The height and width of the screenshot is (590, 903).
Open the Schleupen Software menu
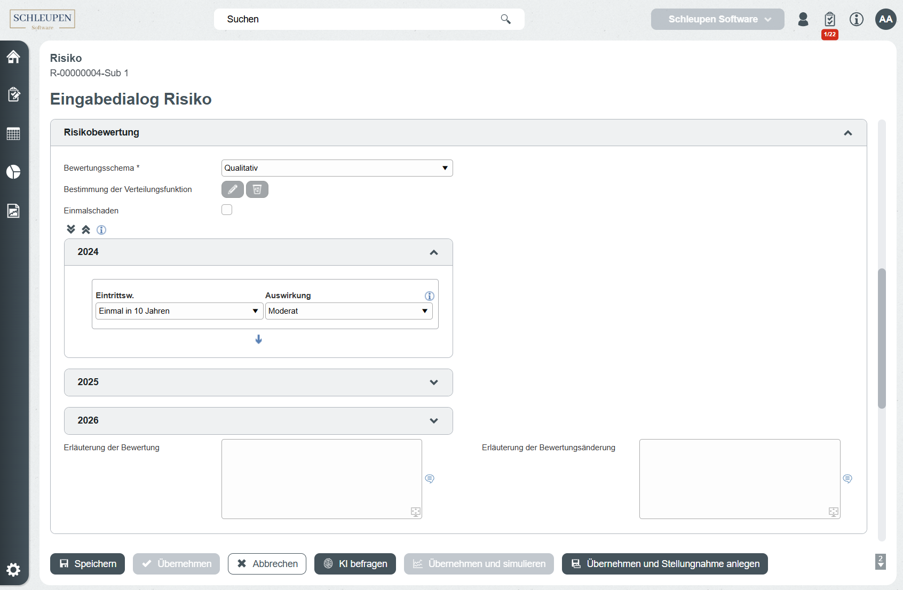(x=717, y=19)
